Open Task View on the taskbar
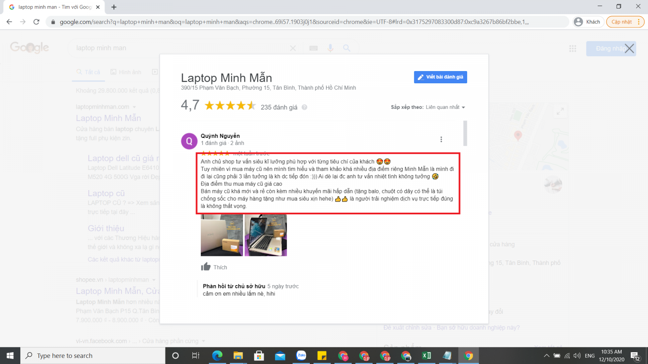 click(196, 356)
